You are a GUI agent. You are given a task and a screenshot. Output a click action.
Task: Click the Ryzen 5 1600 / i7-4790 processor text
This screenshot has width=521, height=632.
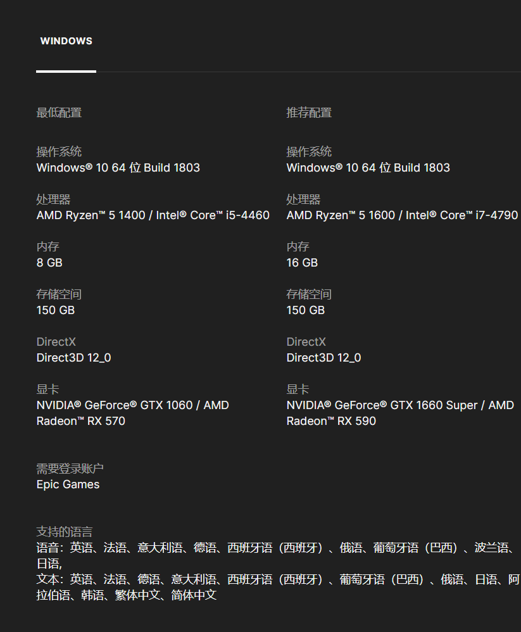pos(402,215)
